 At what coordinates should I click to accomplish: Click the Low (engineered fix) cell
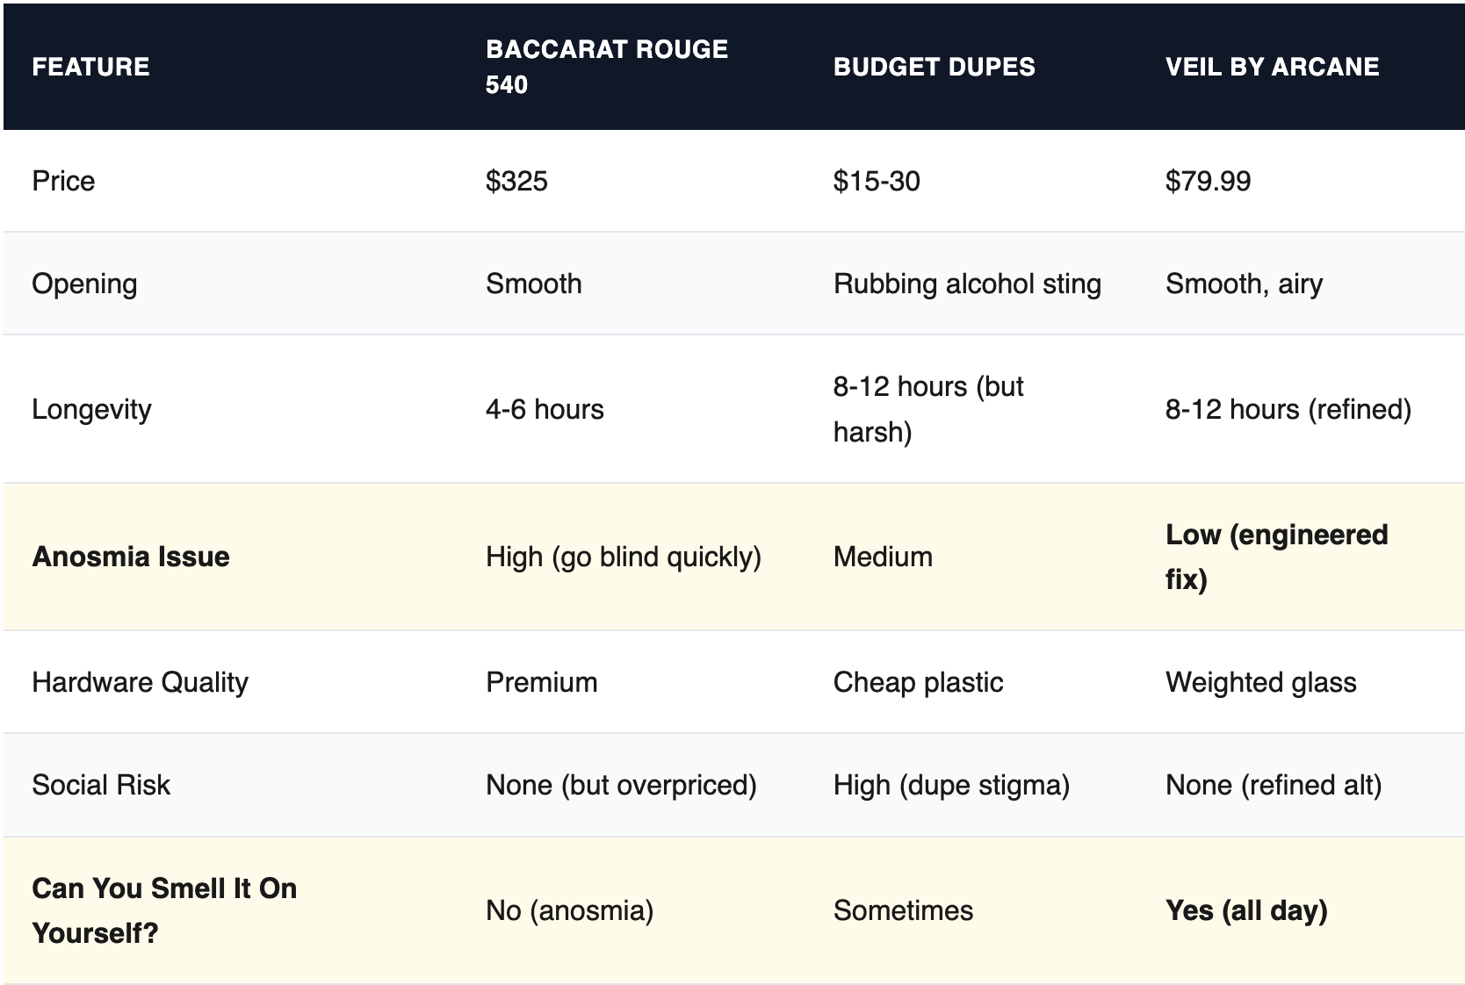click(1276, 557)
